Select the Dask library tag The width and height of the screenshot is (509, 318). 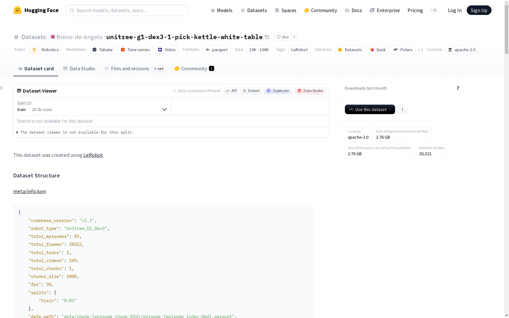[x=378, y=50]
